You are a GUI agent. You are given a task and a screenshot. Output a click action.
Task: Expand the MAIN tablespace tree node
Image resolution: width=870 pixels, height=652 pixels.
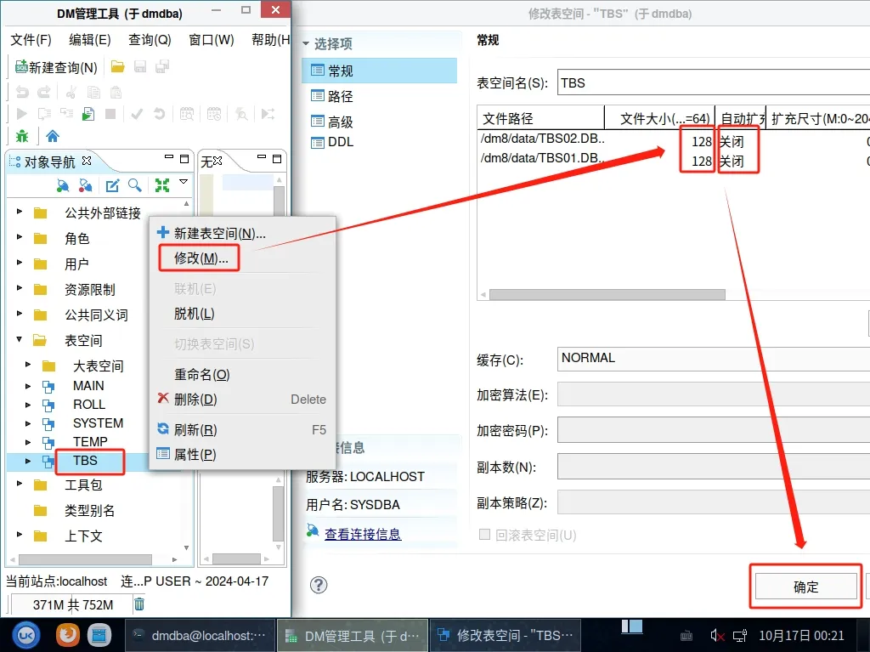[28, 386]
